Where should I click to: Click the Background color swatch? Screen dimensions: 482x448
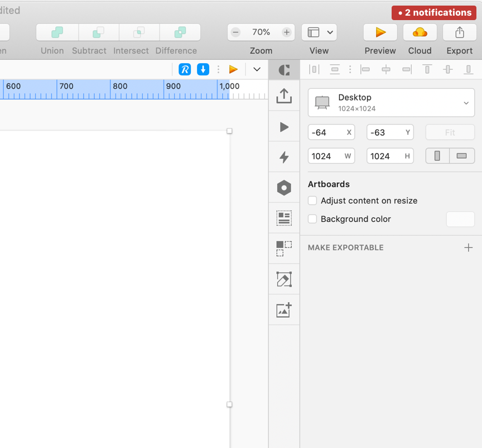[460, 219]
